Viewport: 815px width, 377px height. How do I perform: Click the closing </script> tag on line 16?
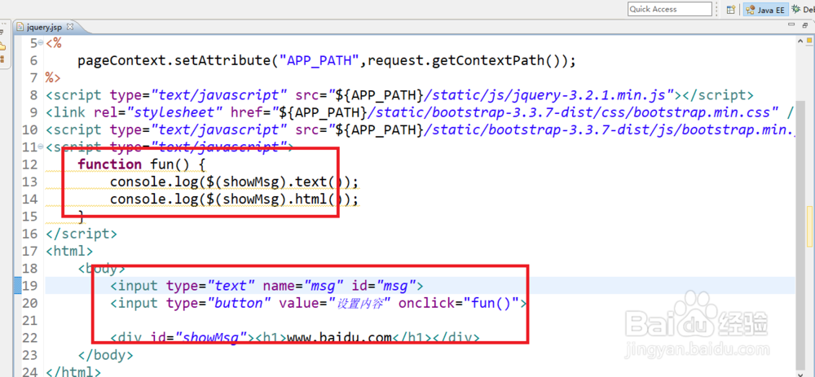point(81,234)
